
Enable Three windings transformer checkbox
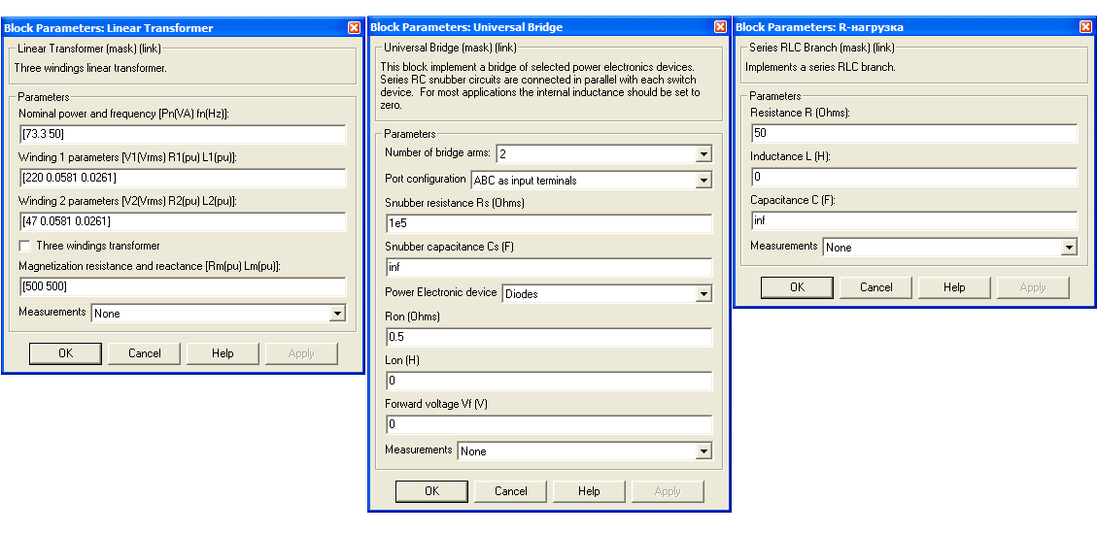point(25,246)
